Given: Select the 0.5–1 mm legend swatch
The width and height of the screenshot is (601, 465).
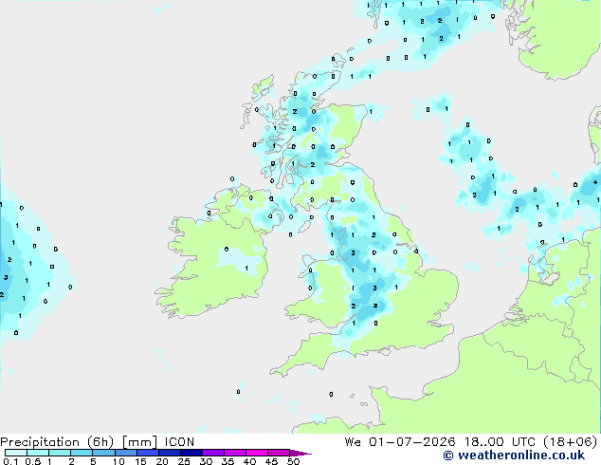Looking at the screenshot, I should click(38, 453).
